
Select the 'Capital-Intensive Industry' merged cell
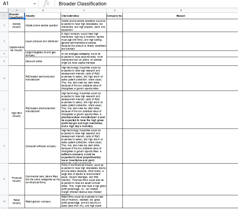[x=17, y=49]
